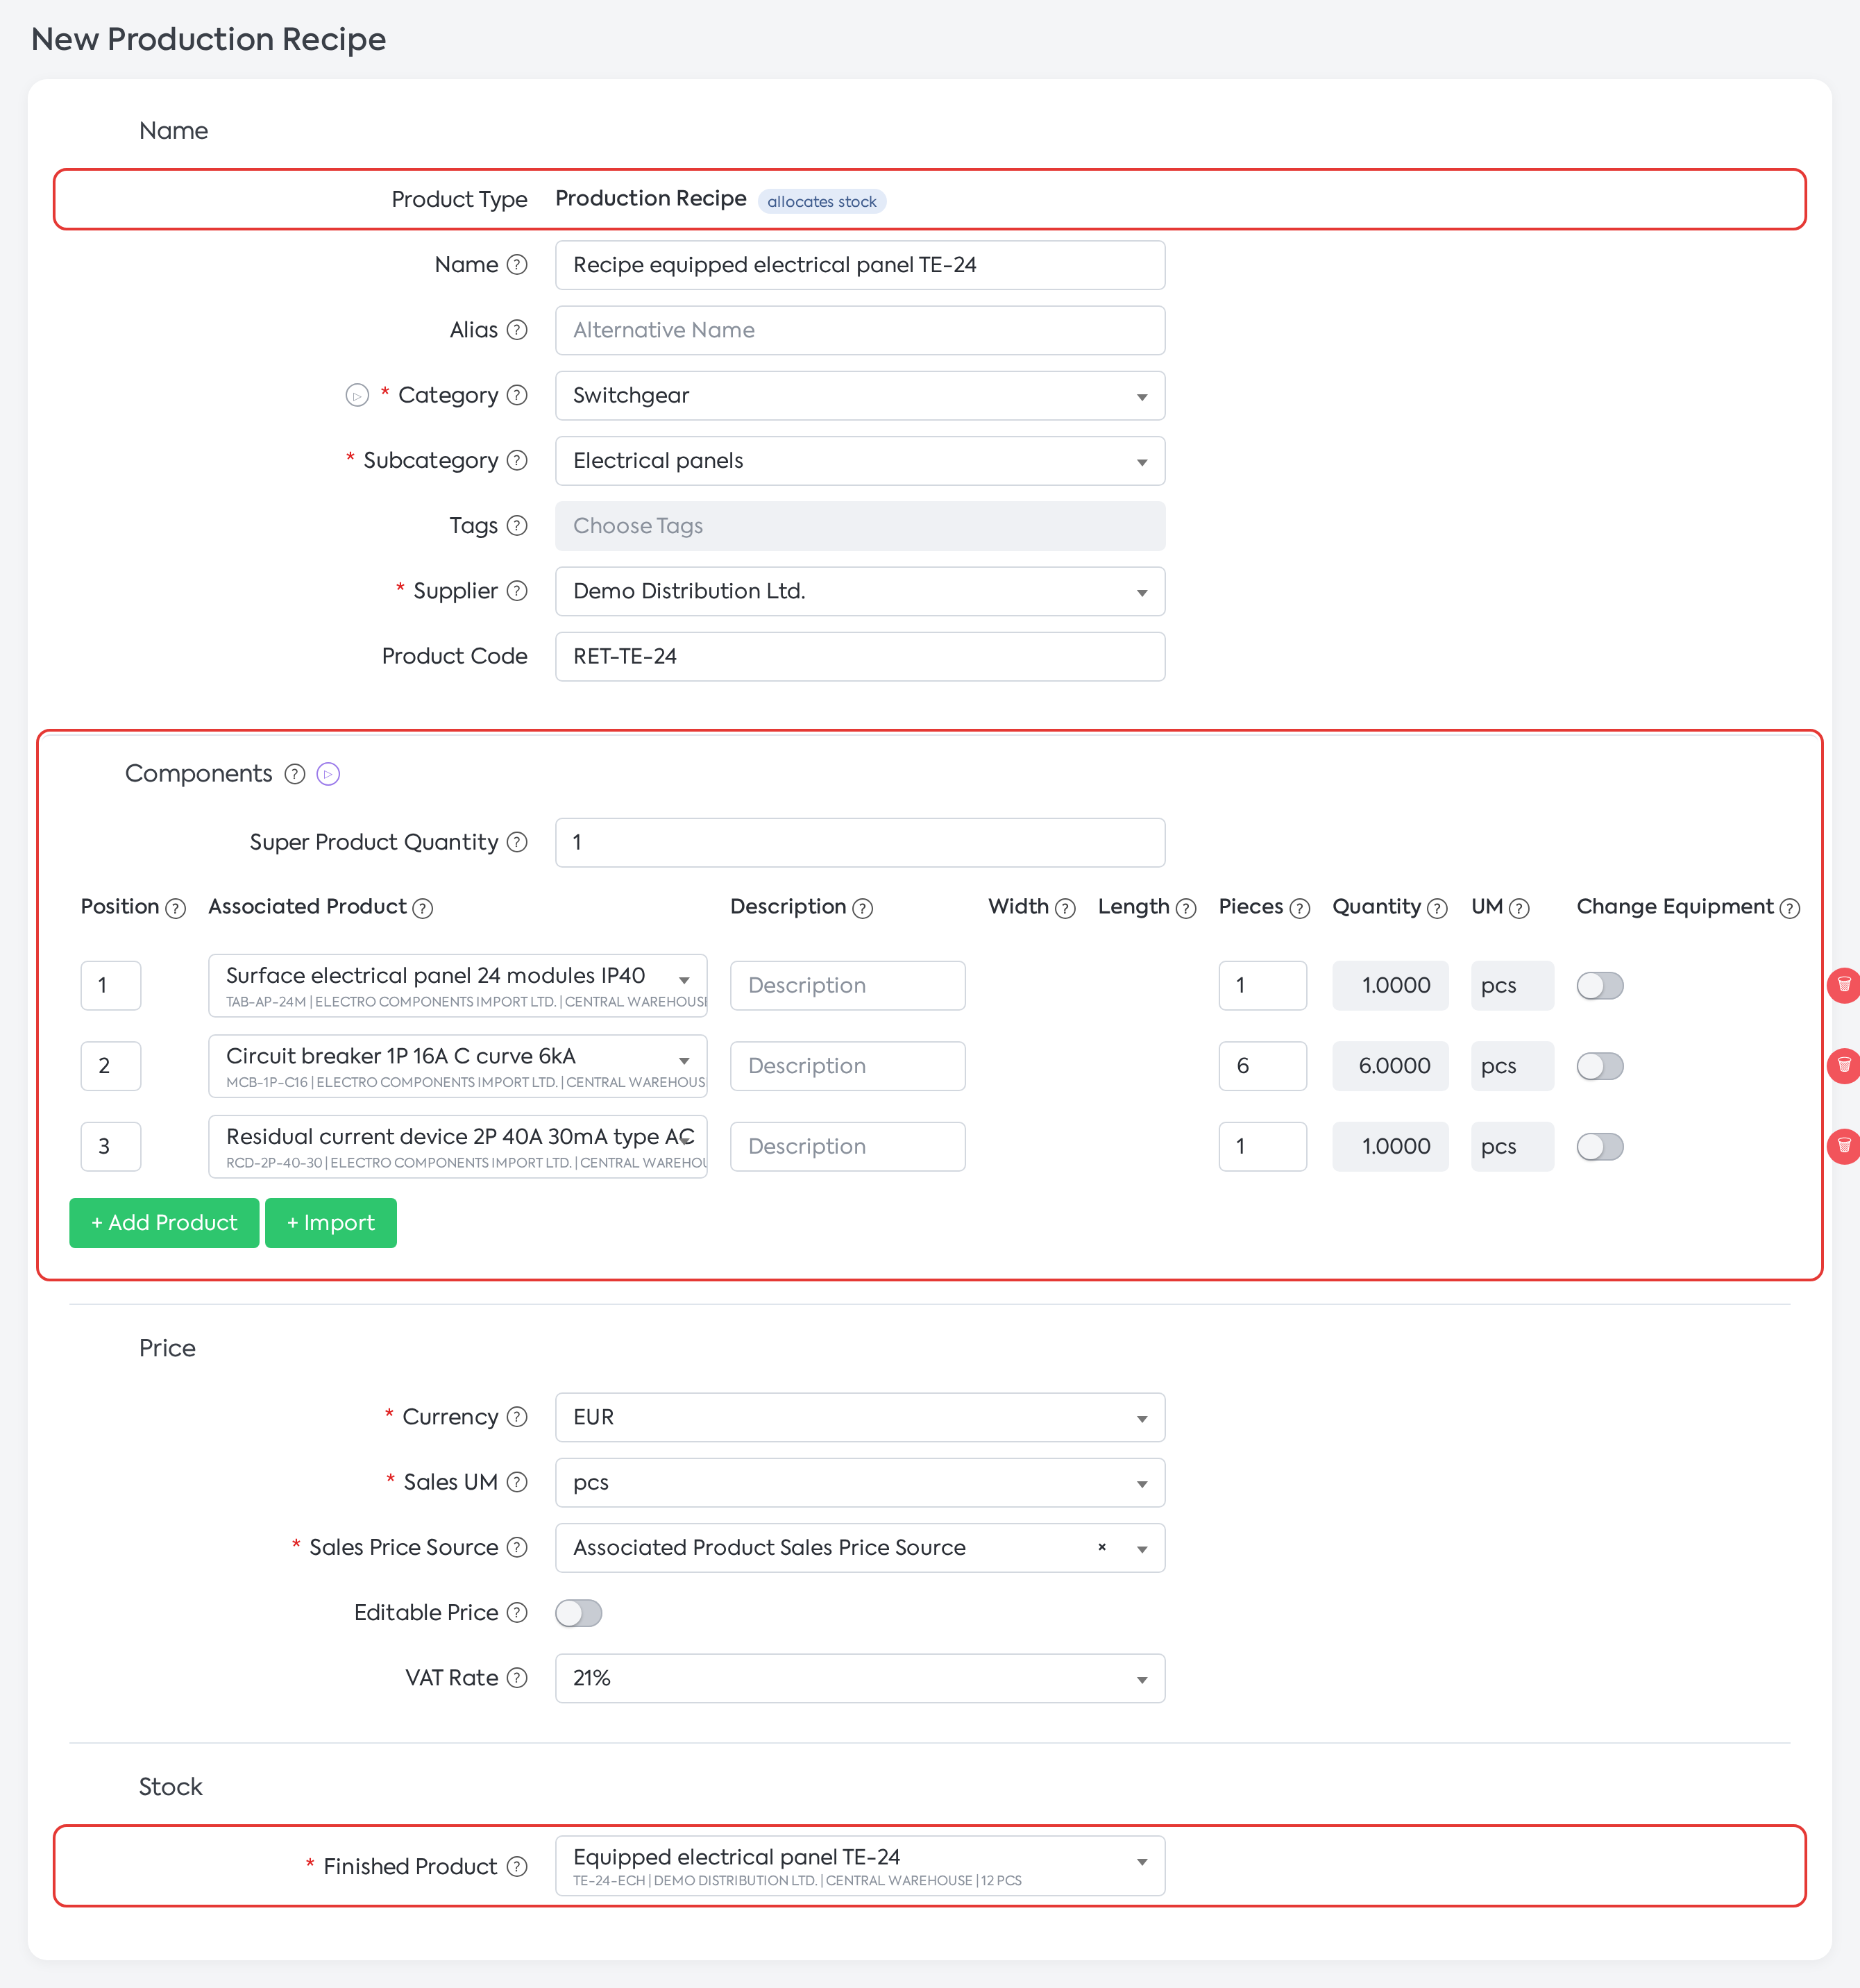Viewport: 1860px width, 1988px height.
Task: Delete the Surface electrical panel component row
Action: point(1845,985)
